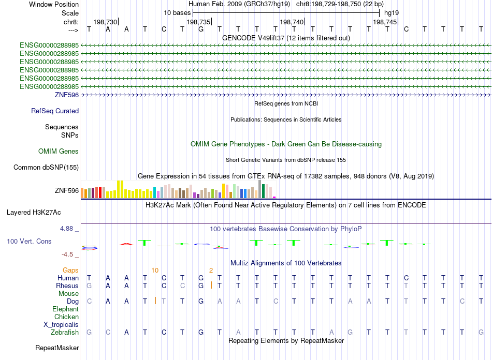Click the Sequences track label
Image resolution: width=492 pixels, height=360 pixels.
tap(62, 127)
